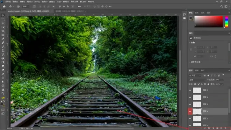This screenshot has width=231, height=130.
Task: Open the Comments panel icon
Action: point(184,18)
